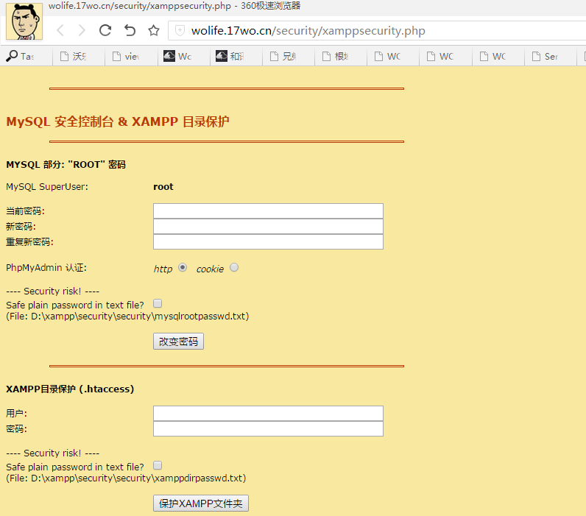Go back to the previous page
Screen dimensions: 586x516
60,30
